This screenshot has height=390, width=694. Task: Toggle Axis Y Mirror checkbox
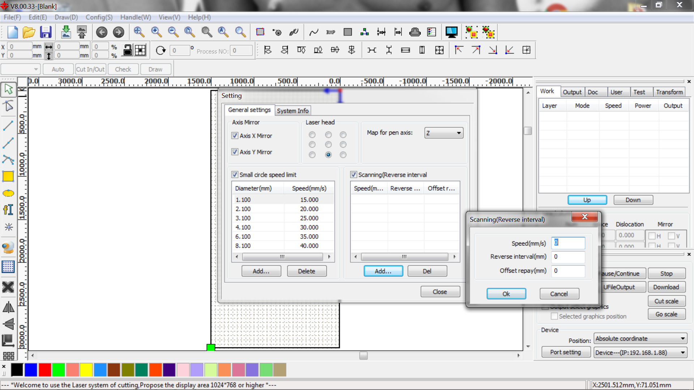pyautogui.click(x=235, y=152)
